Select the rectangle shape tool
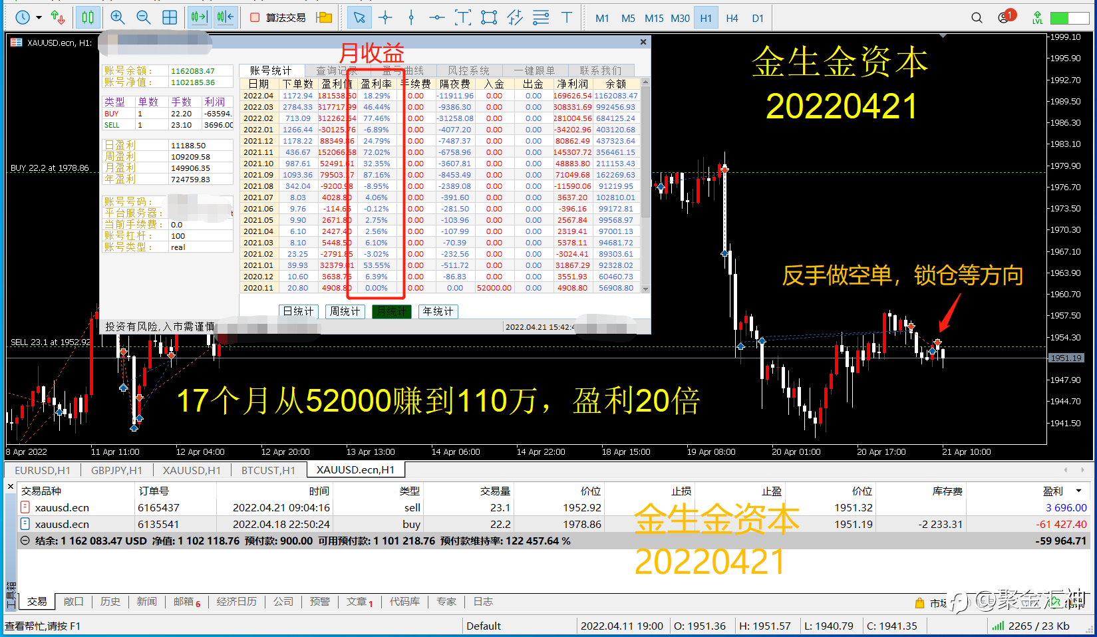1097x637 pixels. point(489,18)
